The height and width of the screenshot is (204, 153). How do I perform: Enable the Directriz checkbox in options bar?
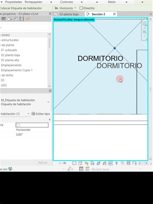[81, 8]
